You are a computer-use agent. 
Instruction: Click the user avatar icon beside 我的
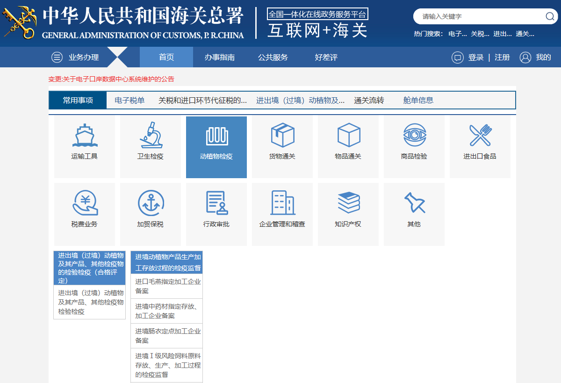[x=525, y=58]
